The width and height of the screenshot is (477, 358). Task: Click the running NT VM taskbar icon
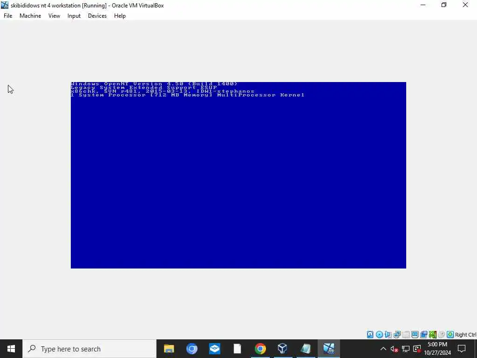point(328,349)
